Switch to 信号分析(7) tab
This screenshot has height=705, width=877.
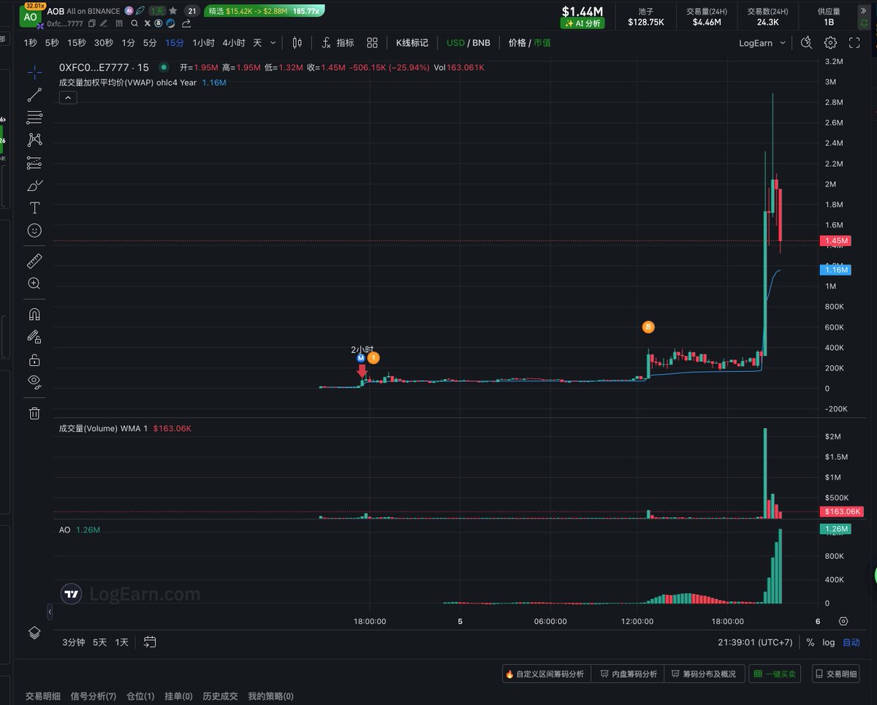[94, 696]
